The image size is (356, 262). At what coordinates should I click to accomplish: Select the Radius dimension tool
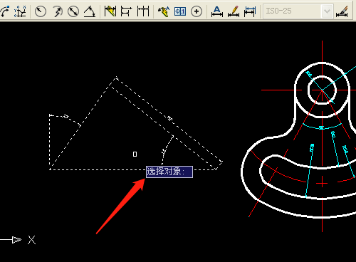40,11
